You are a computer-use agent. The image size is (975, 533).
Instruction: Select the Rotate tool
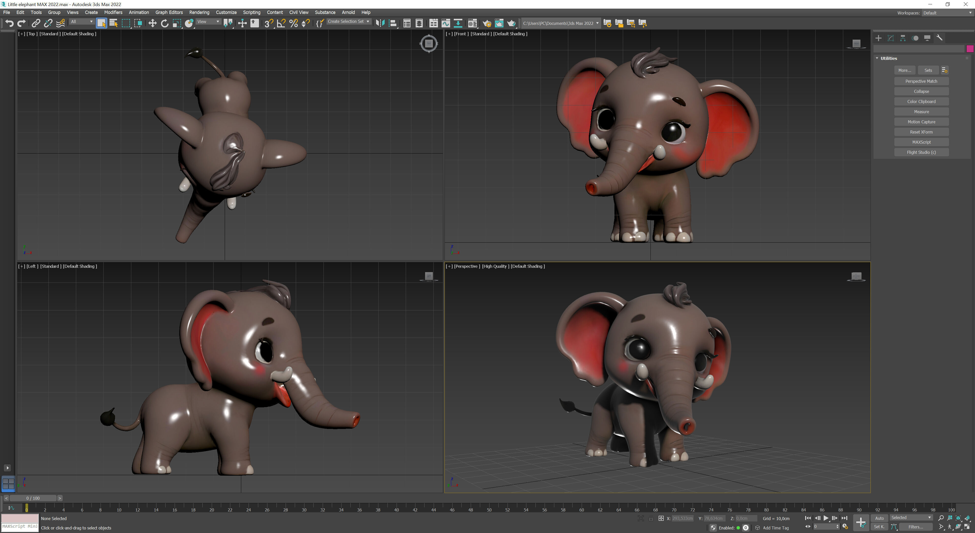tap(165, 23)
